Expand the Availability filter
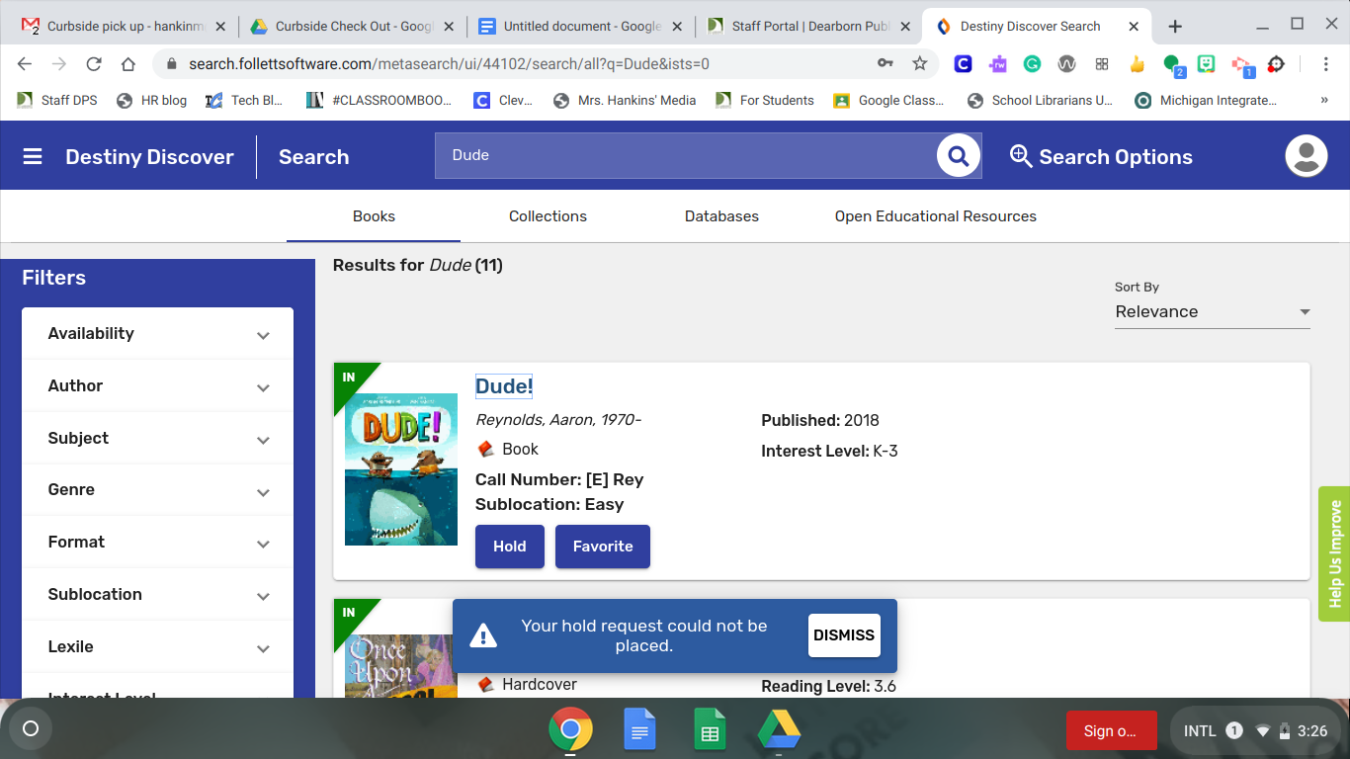 (158, 334)
